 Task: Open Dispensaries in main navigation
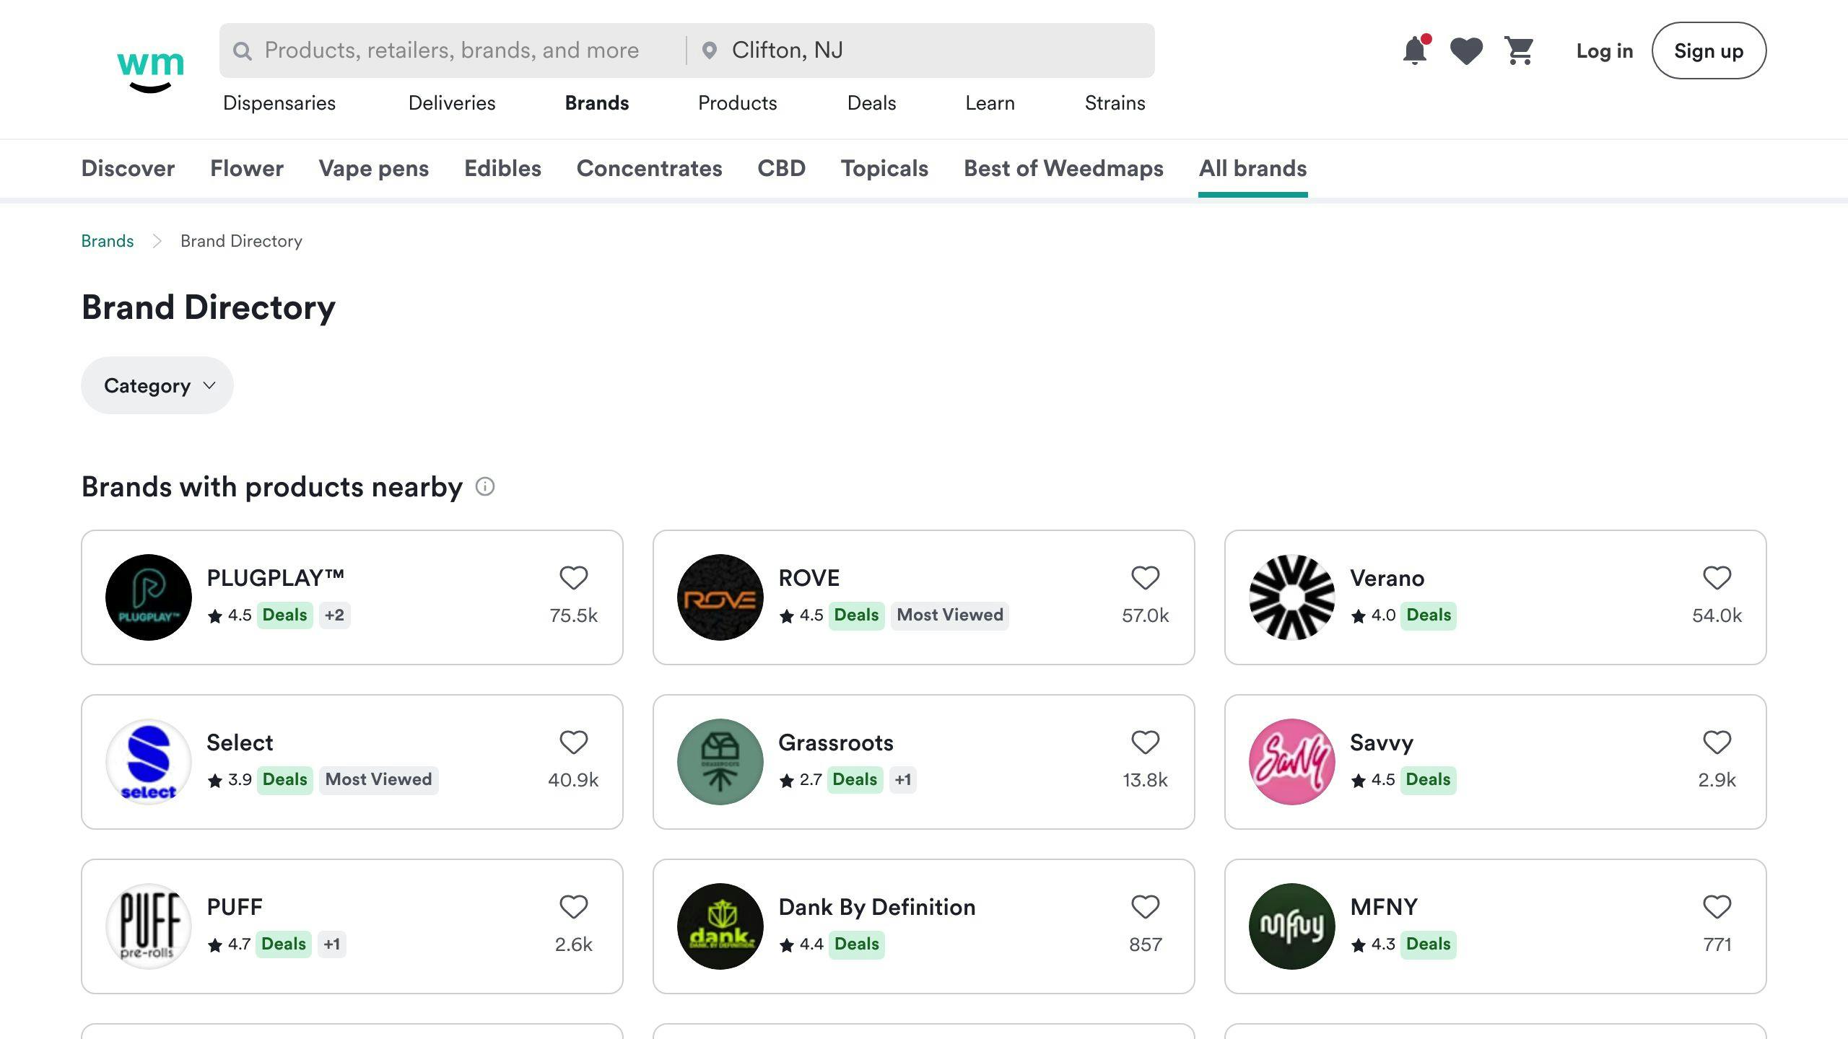(x=279, y=103)
